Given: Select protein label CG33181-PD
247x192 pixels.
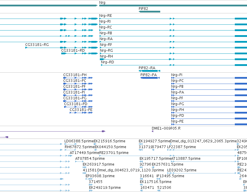Looking at the screenshot, I should coord(76,104).
